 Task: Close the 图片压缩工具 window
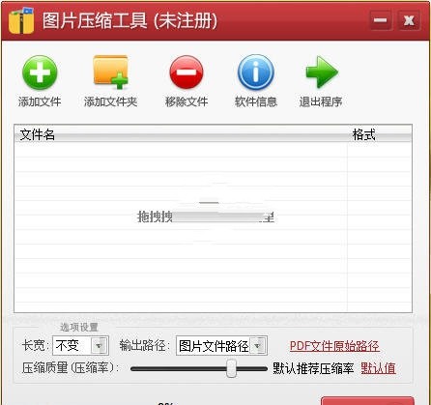tap(409, 20)
